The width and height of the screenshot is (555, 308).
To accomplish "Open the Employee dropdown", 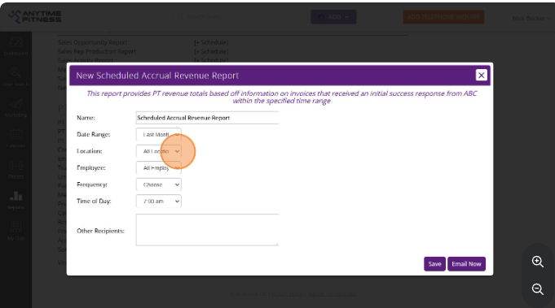I will pyautogui.click(x=159, y=168).
